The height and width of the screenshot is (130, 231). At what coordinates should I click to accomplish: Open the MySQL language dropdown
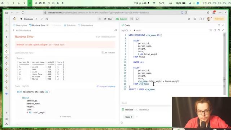(x=126, y=30)
